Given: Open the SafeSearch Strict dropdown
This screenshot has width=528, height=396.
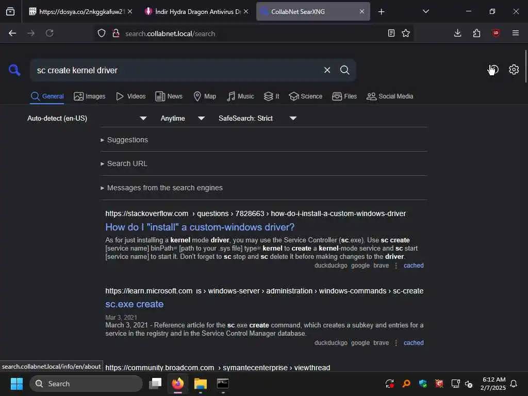Looking at the screenshot, I should coord(257,118).
